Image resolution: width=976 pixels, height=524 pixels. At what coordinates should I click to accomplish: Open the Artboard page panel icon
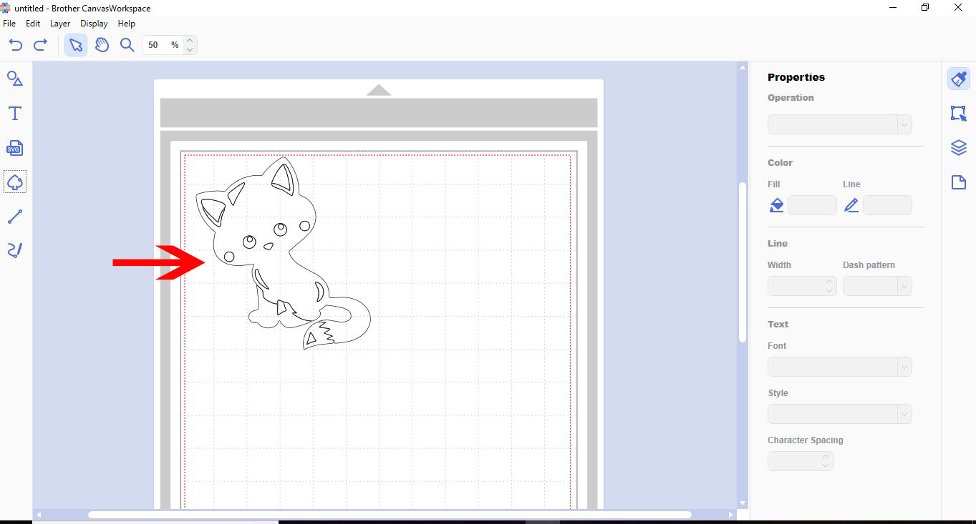pos(959,182)
